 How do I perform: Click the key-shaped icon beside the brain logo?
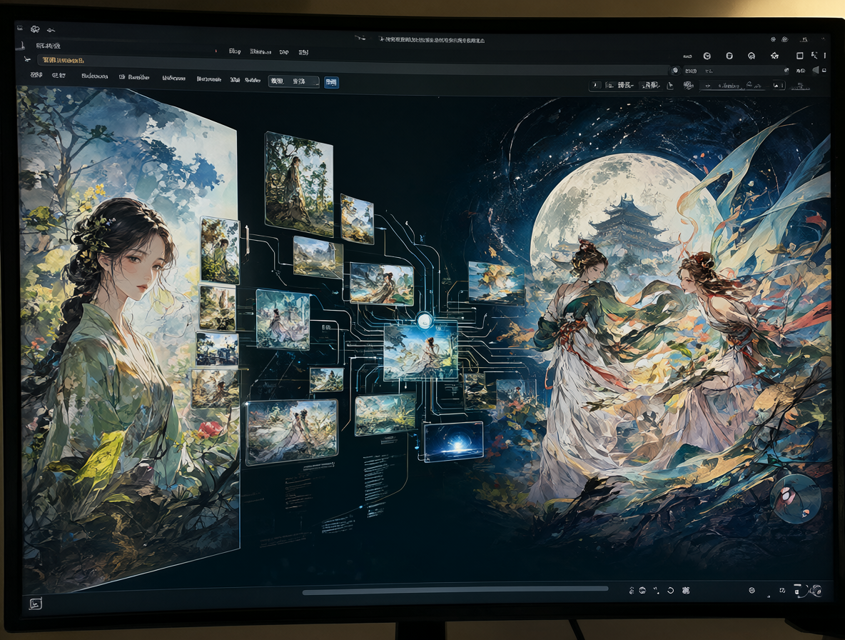click(x=51, y=30)
